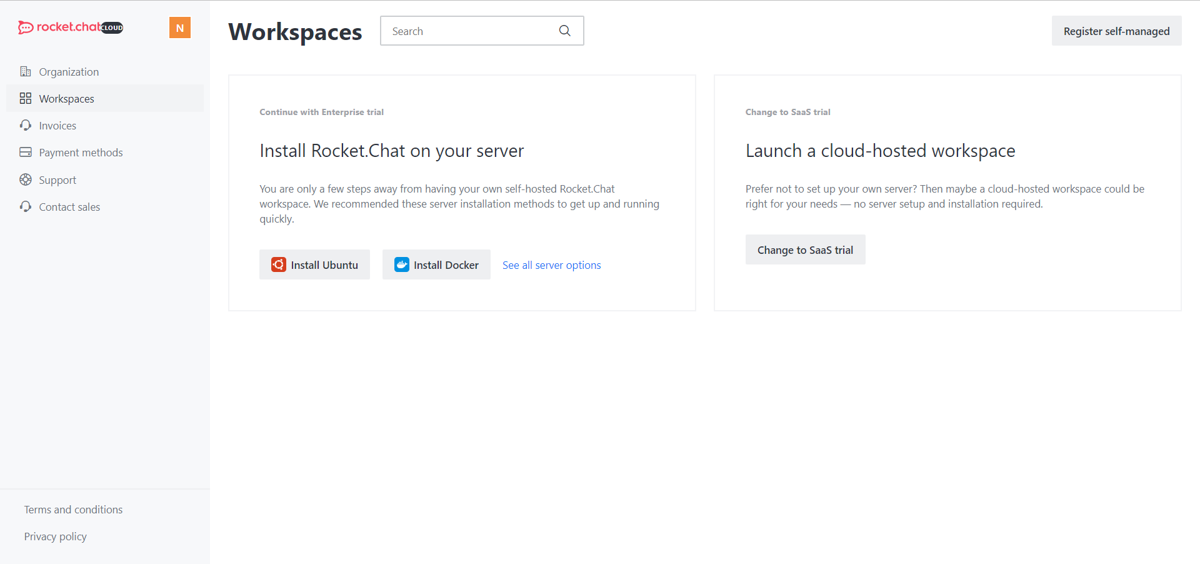
Task: Click the Organization building icon
Action: click(26, 71)
